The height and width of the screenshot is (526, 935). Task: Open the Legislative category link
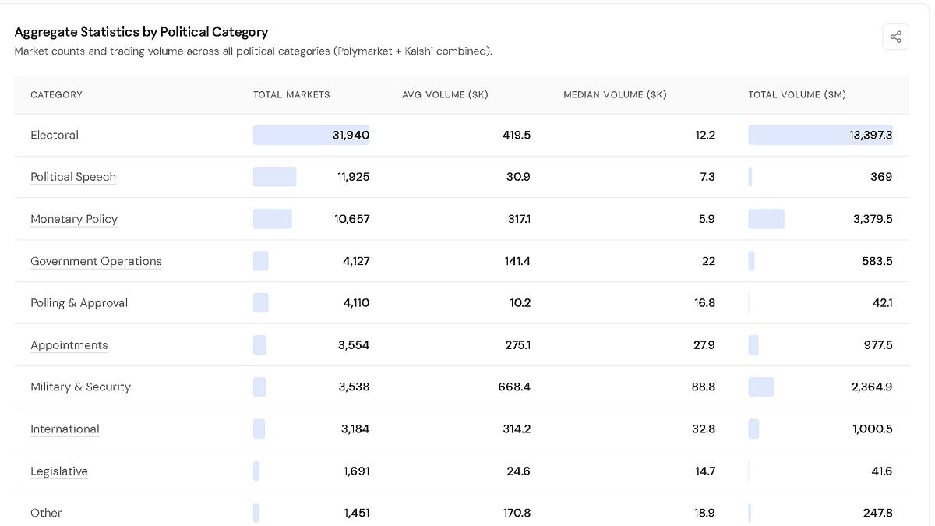click(x=59, y=471)
